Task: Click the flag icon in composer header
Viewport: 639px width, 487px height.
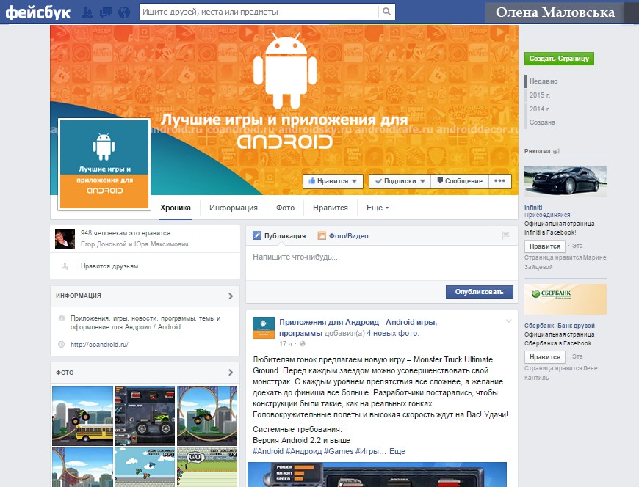Action: (x=506, y=235)
